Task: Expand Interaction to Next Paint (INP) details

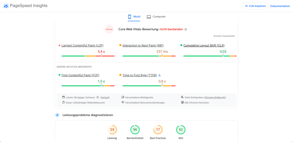Action: (143, 45)
